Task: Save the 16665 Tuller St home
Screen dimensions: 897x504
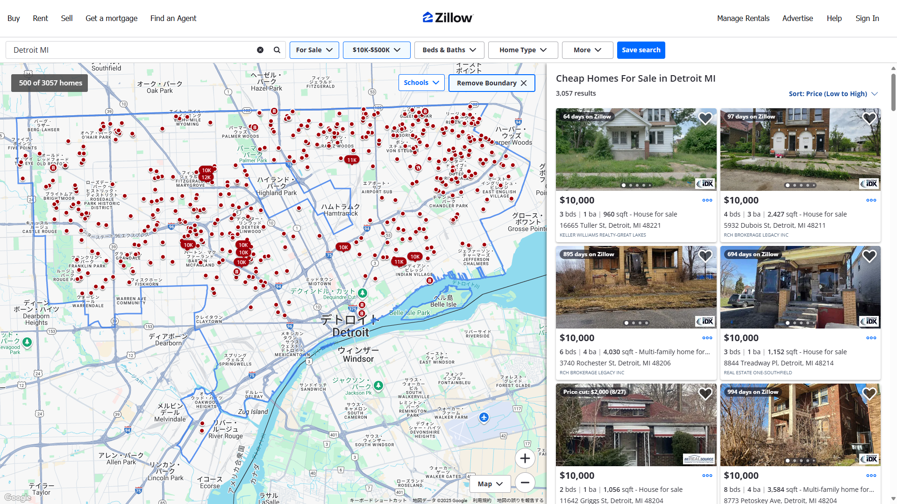Action: [705, 119]
